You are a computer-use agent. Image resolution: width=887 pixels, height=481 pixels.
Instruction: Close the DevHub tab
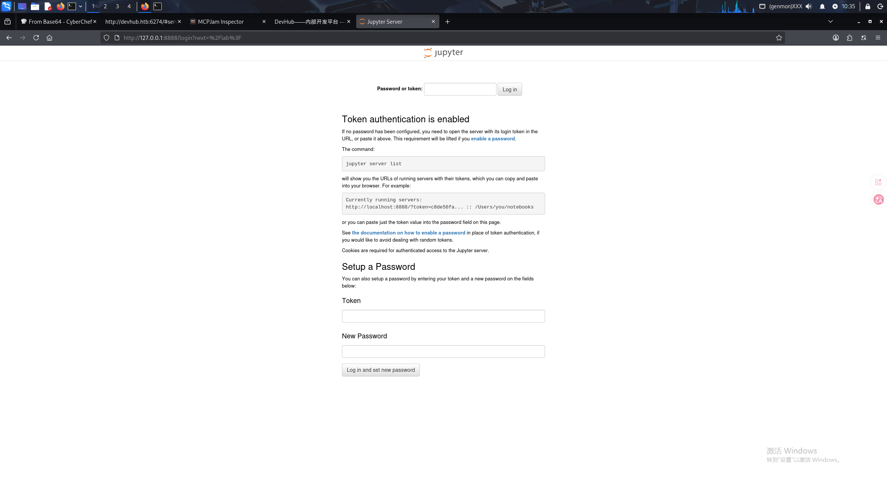click(x=349, y=22)
